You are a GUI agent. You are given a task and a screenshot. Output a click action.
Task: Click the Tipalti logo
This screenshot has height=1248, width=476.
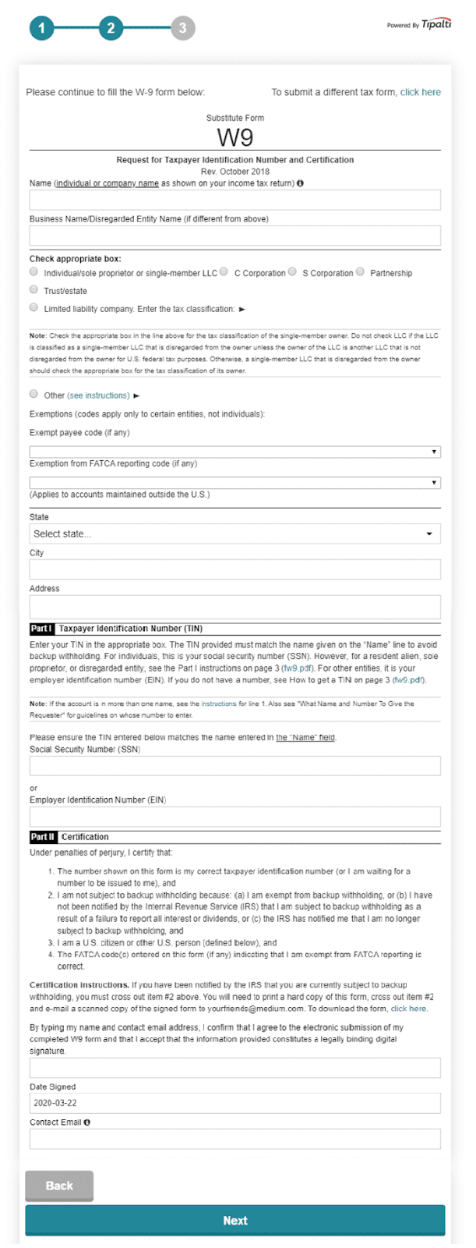tap(435, 25)
